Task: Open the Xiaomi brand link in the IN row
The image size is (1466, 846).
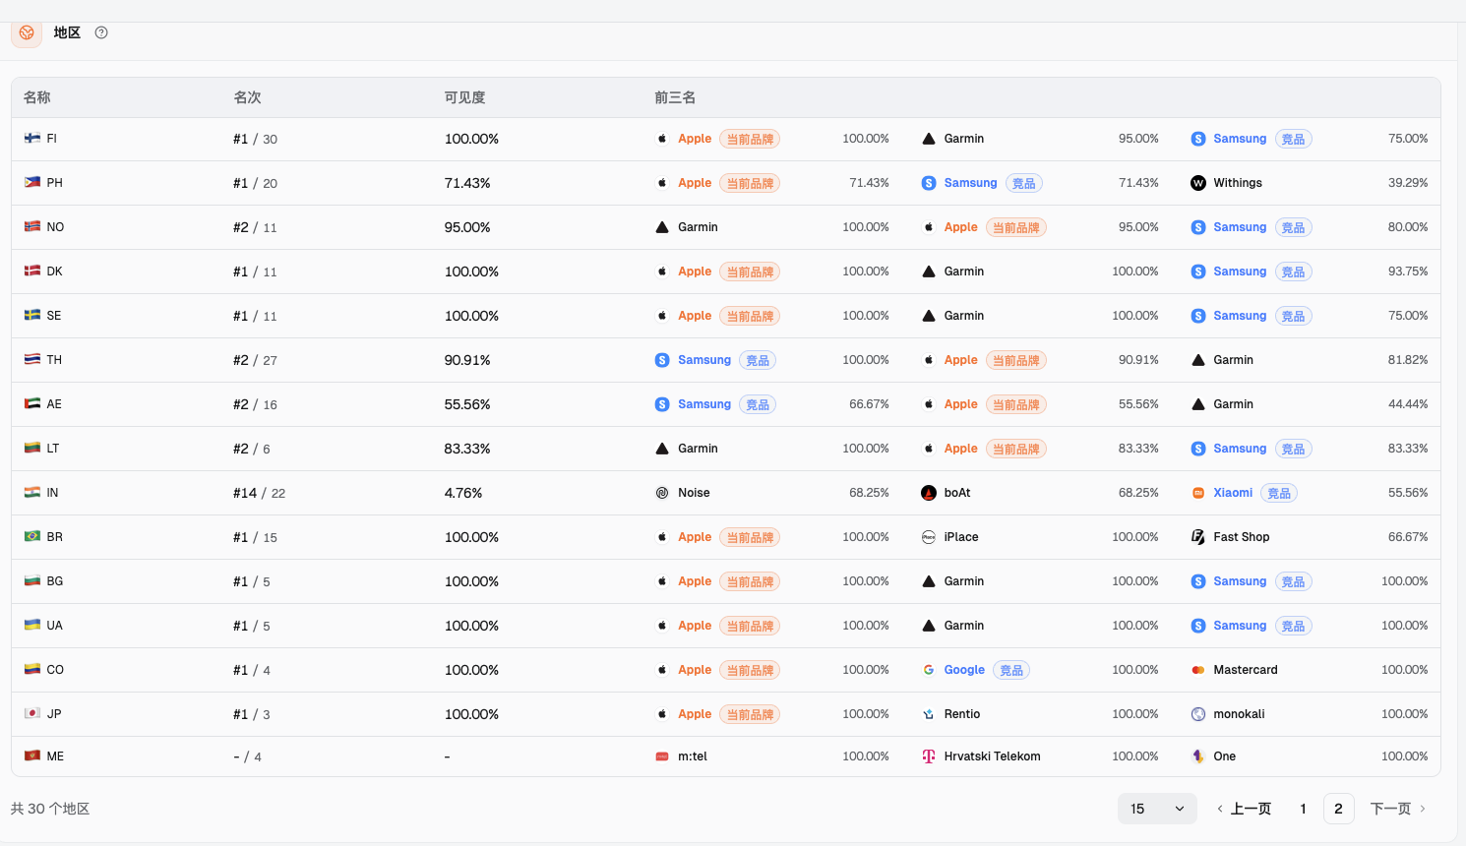Action: click(x=1233, y=493)
